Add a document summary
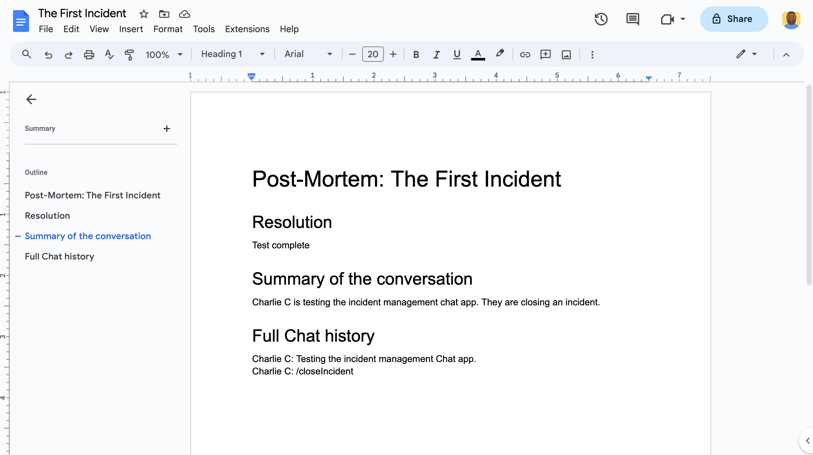This screenshot has height=455, width=813. tap(166, 128)
